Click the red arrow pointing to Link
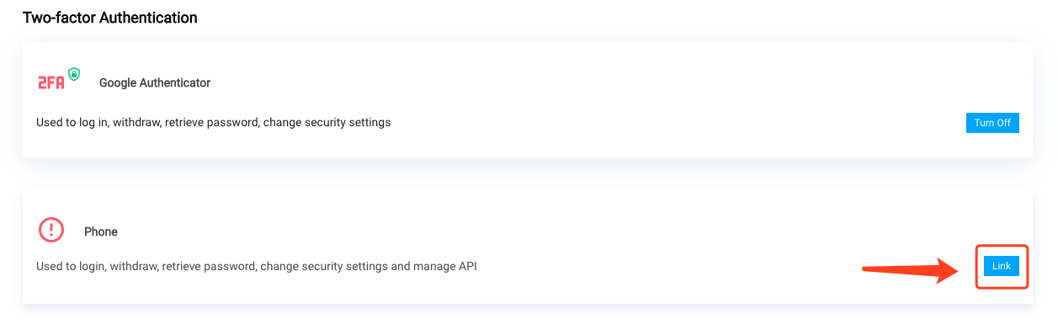The image size is (1058, 319). [x=912, y=269]
